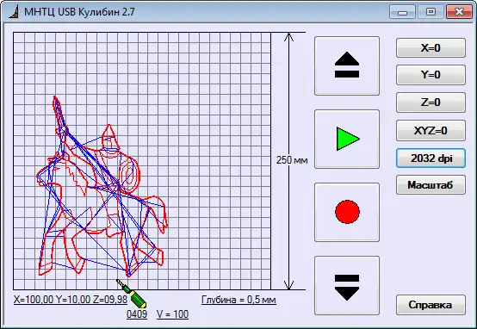This screenshot has width=477, height=329.
Task: Toggle the 2032 dpi resolution button
Action: coord(431,158)
